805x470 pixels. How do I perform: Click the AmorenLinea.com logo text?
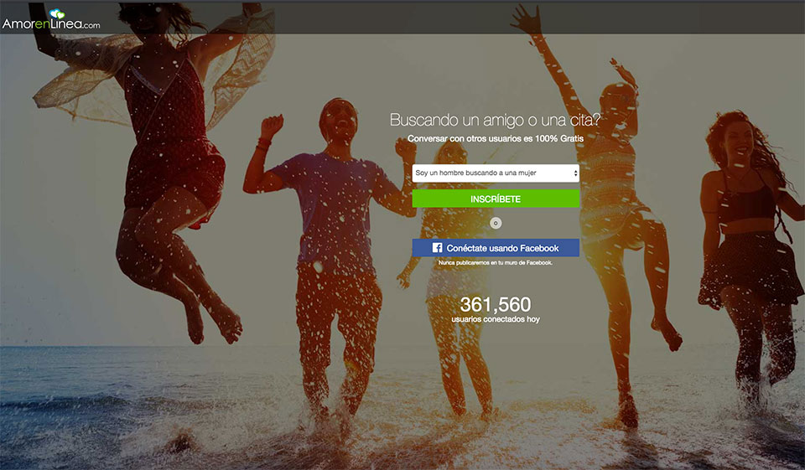pos(50,25)
